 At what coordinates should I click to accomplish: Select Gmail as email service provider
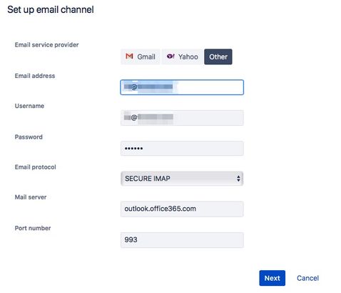141,56
